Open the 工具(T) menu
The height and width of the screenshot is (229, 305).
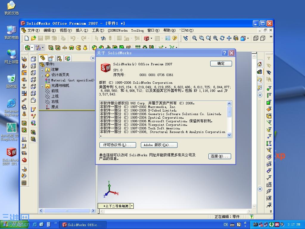coord(98,30)
